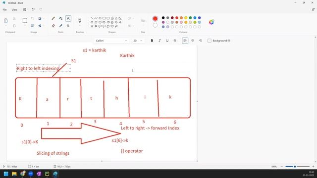Click the Redo arrow icon
317x178 pixels.
41,9
